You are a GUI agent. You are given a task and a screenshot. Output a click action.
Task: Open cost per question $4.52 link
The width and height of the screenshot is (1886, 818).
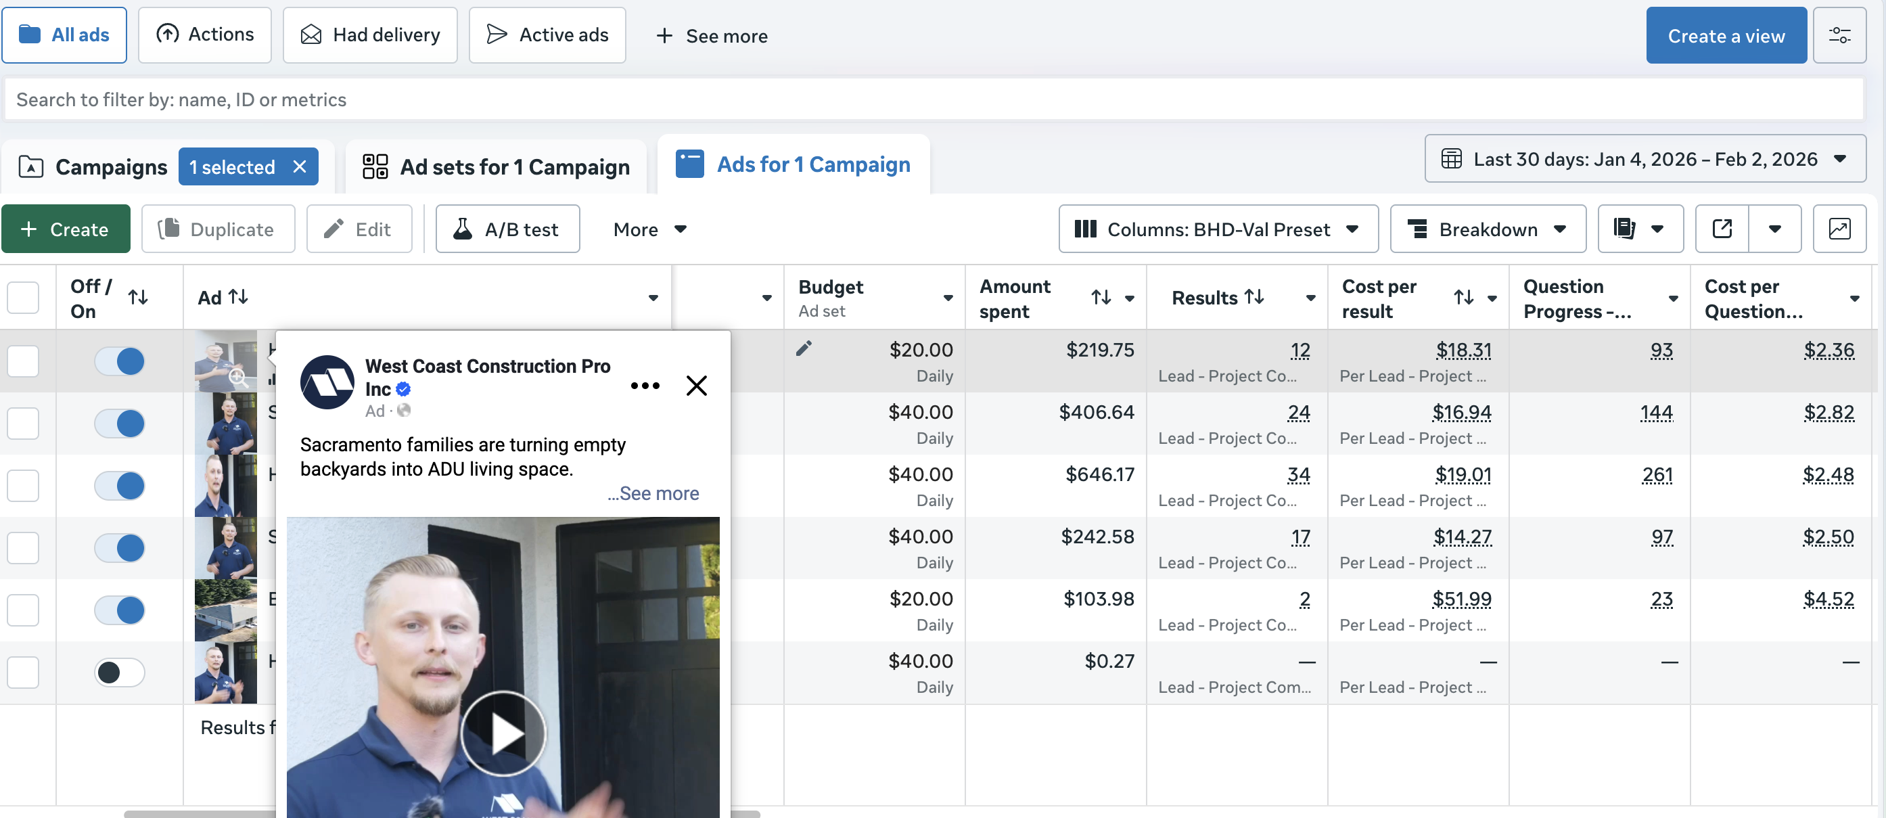1828,599
